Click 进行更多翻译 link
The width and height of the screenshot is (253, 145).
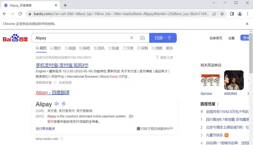pyautogui.click(x=45, y=128)
